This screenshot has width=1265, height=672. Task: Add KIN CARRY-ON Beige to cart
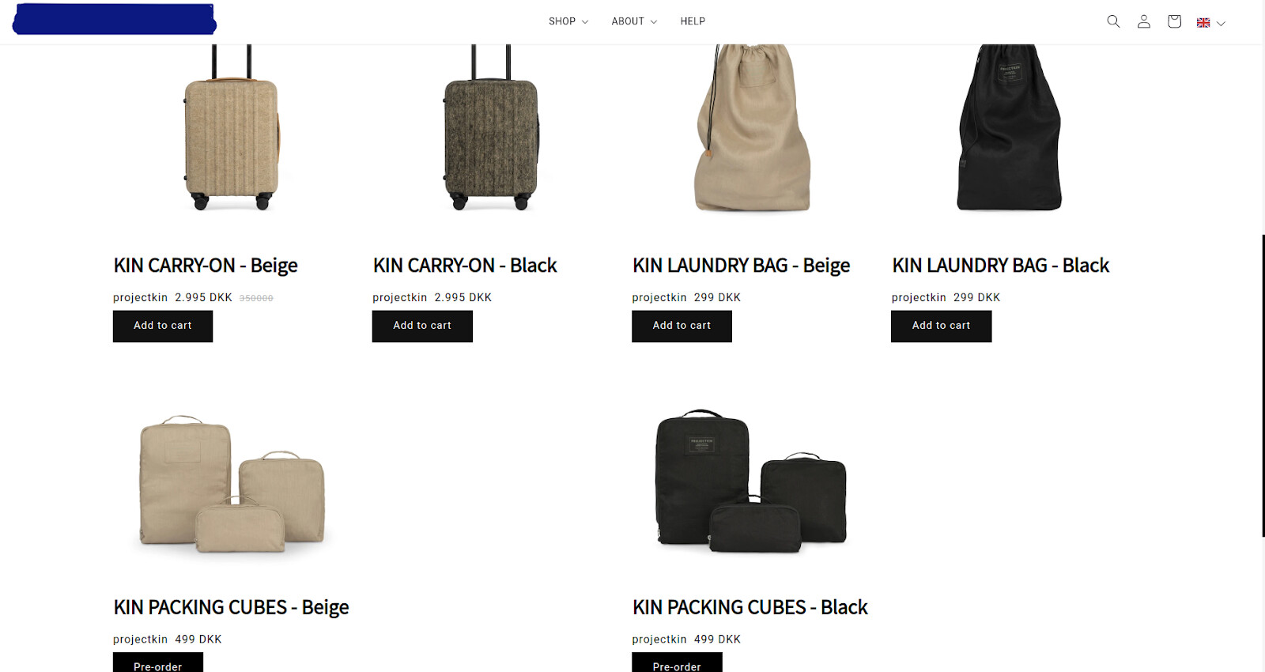pos(163,326)
